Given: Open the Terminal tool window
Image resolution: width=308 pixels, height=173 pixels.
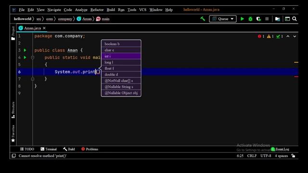Looking at the screenshot, I should point(49,149).
